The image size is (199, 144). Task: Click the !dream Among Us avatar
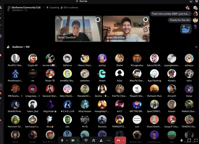pos(102,73)
